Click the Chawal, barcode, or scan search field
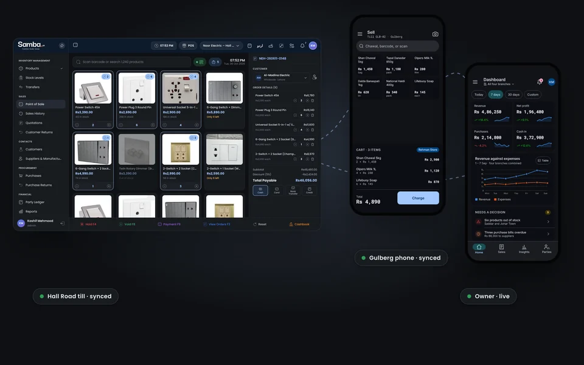This screenshot has width=584, height=365. coord(397,46)
